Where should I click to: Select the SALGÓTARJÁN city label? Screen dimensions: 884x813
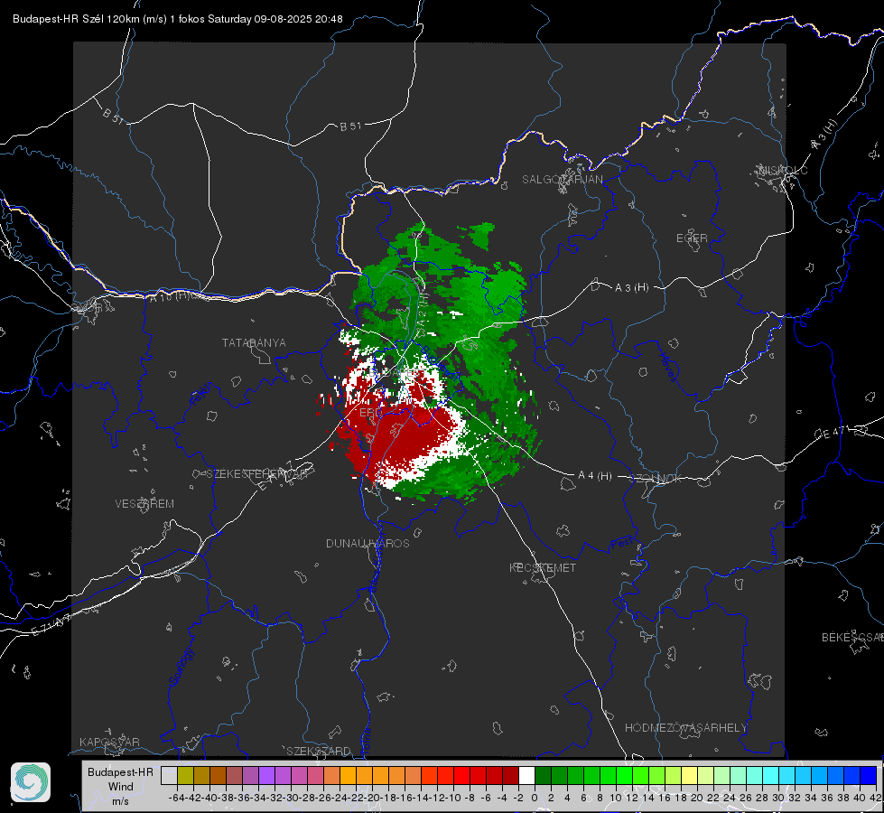click(x=562, y=180)
